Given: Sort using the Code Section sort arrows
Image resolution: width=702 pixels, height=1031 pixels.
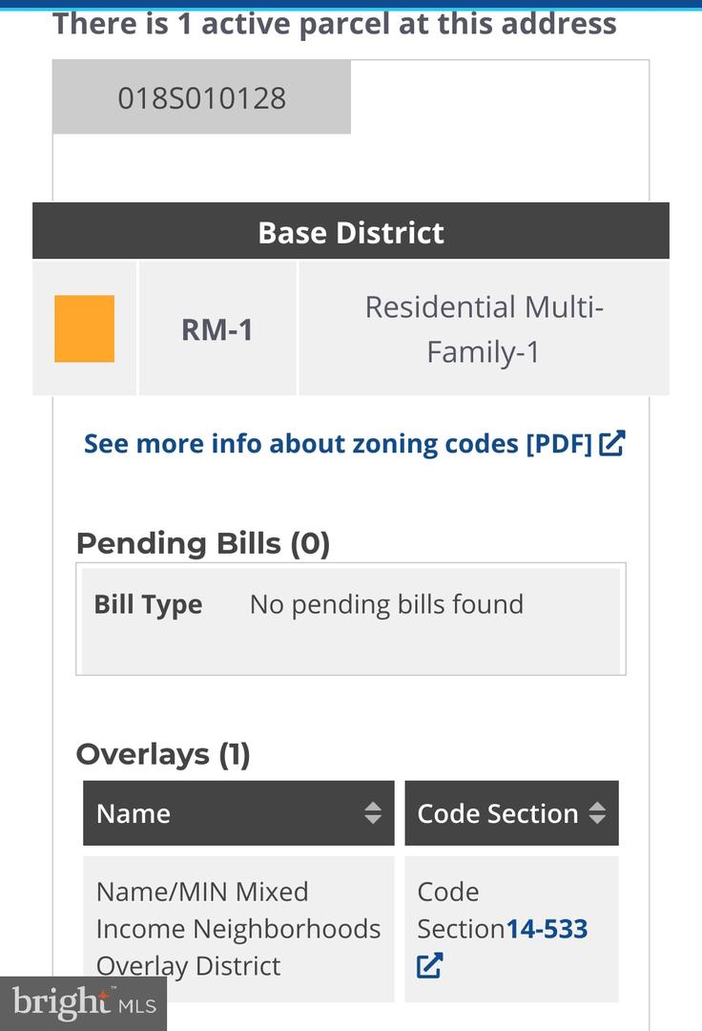Looking at the screenshot, I should 597,813.
